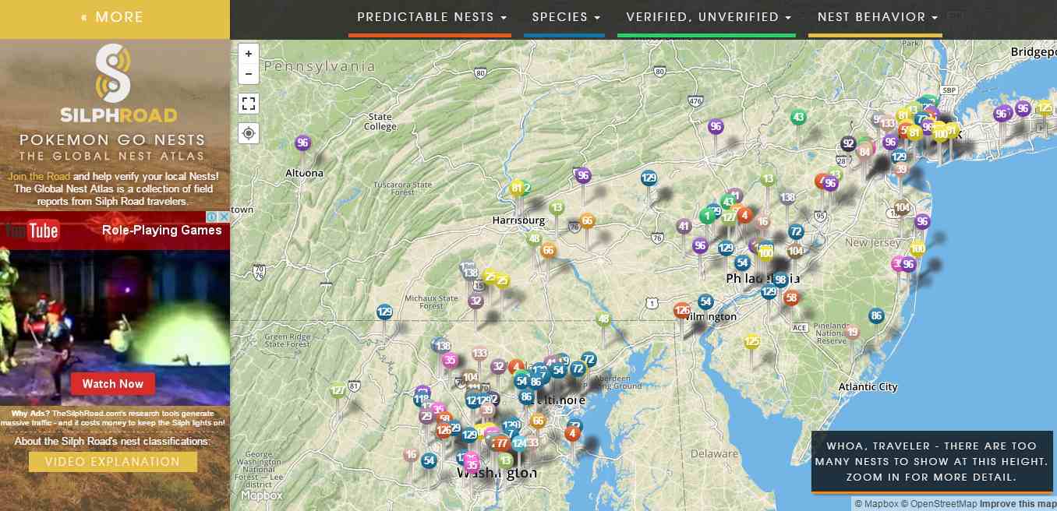Select purple 32 marker east of Michaux Forest
The width and height of the screenshot is (1057, 511).
coord(475,301)
